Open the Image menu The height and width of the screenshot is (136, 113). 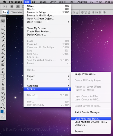pos(43,2)
